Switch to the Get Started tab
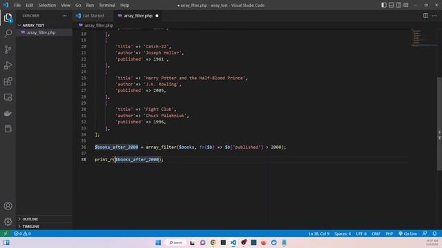Viewport: 442px width, 248px height. [93, 16]
